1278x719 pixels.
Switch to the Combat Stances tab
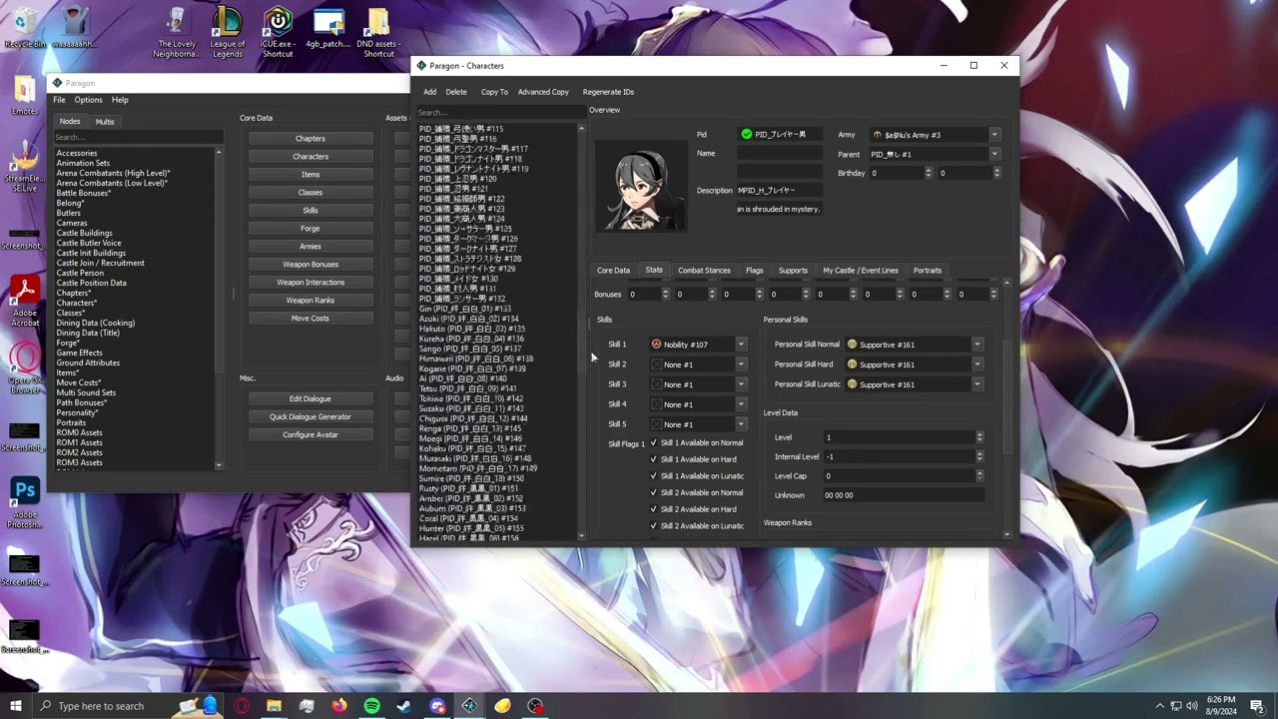[704, 271]
